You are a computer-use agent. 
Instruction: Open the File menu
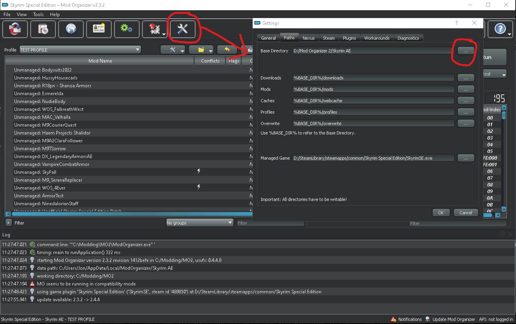pos(7,15)
